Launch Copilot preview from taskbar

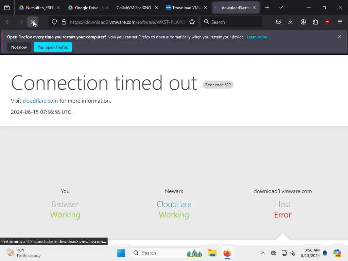pyautogui.click(x=337, y=253)
